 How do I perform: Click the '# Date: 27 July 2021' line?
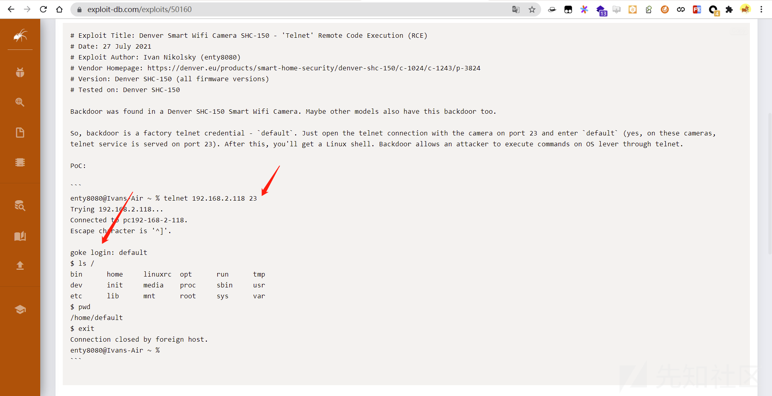111,46
